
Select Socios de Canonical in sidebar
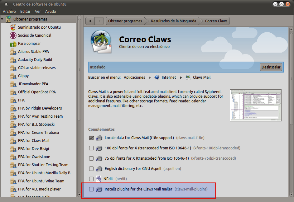(35, 35)
